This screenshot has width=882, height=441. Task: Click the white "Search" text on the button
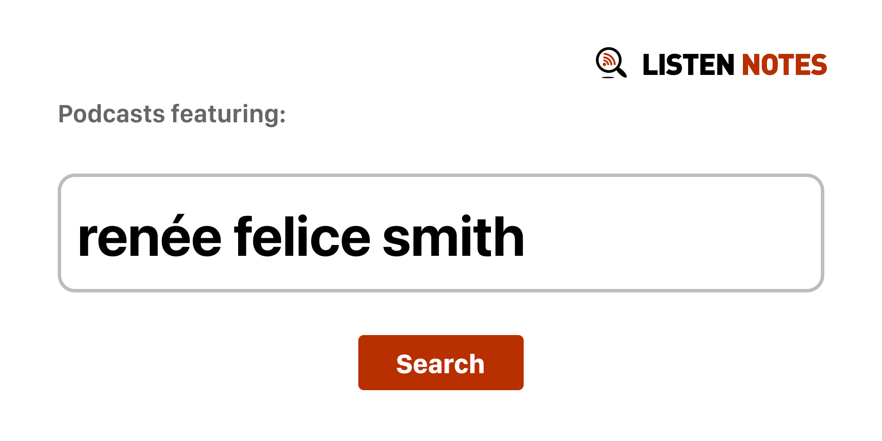[440, 364]
